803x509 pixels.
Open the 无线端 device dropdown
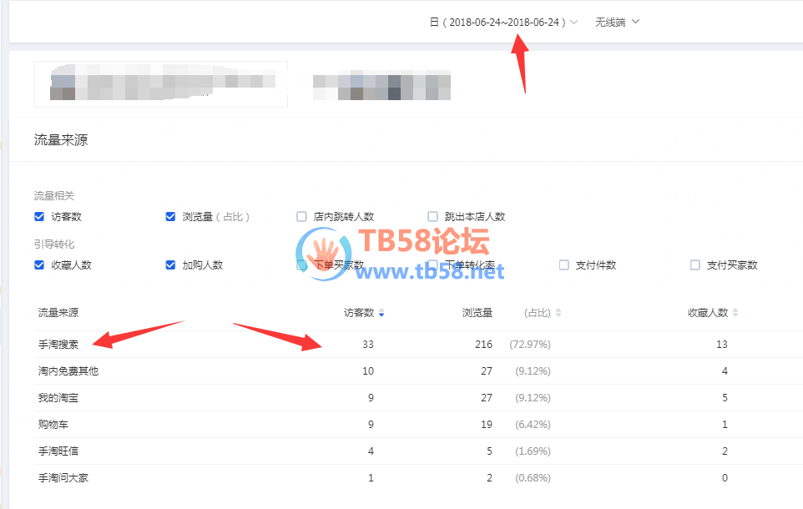(617, 23)
